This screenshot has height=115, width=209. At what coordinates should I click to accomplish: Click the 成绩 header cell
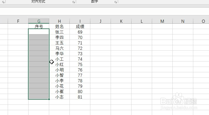(80, 26)
